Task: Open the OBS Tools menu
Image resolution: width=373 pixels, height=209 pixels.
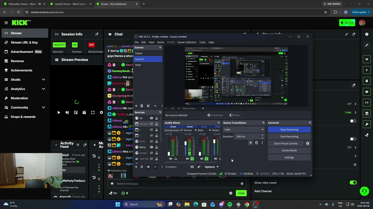Action: (x=202, y=42)
